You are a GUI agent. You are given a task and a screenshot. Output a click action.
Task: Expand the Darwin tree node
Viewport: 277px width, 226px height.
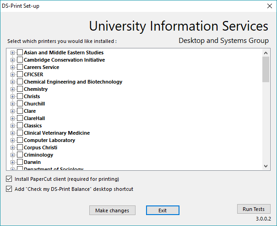12,163
